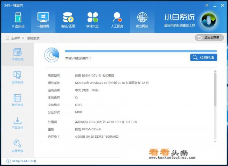Click the 分区形式 value MBR
The height and width of the screenshot is (166, 228).
[78, 112]
